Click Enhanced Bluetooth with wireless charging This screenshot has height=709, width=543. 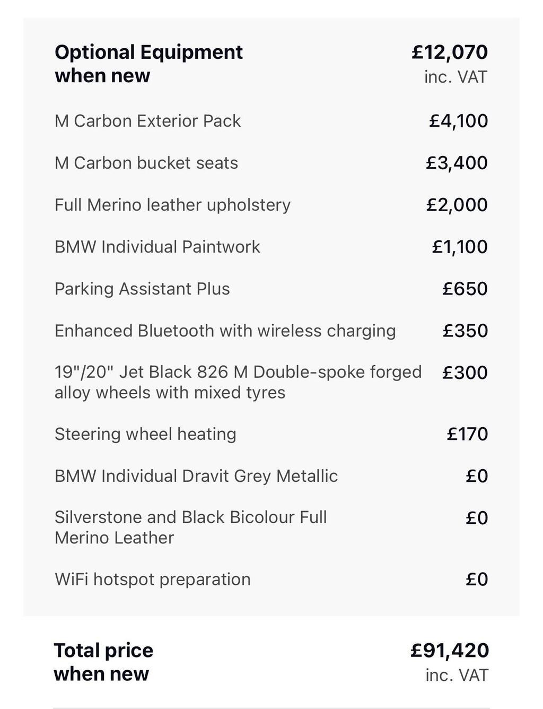[x=225, y=331]
